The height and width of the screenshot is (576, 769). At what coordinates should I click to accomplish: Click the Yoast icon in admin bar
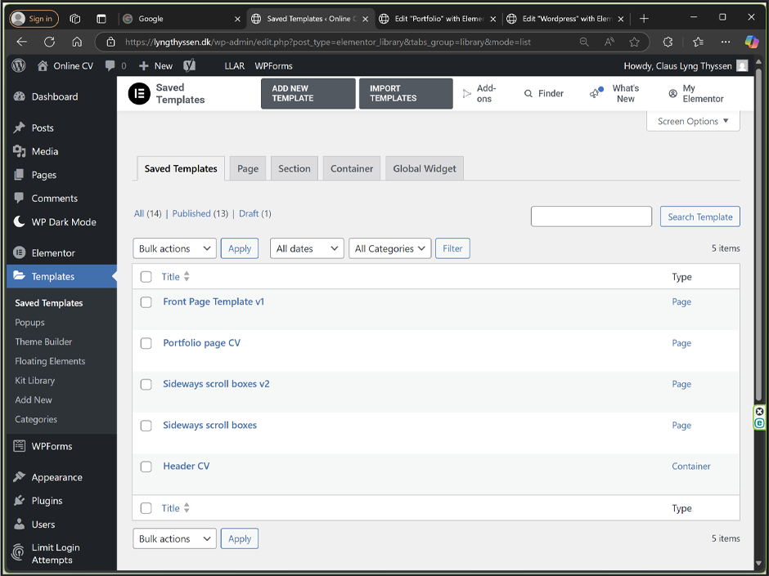189,66
